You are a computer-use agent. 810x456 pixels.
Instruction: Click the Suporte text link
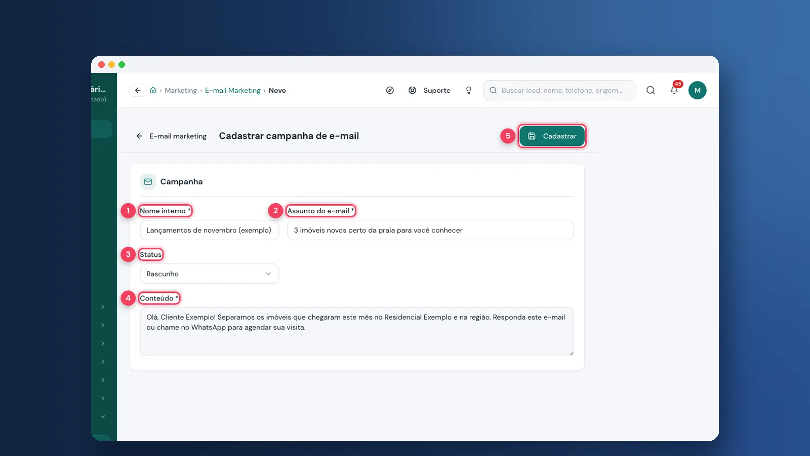437,90
